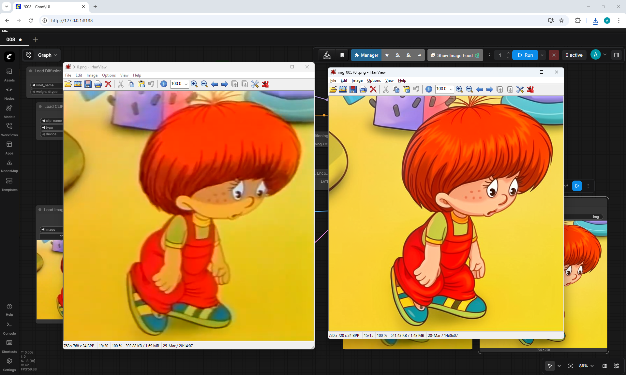Screen dimensions: 626x375
Task: Click the Delete X icon in 010.png toolbar
Action: pos(108,84)
